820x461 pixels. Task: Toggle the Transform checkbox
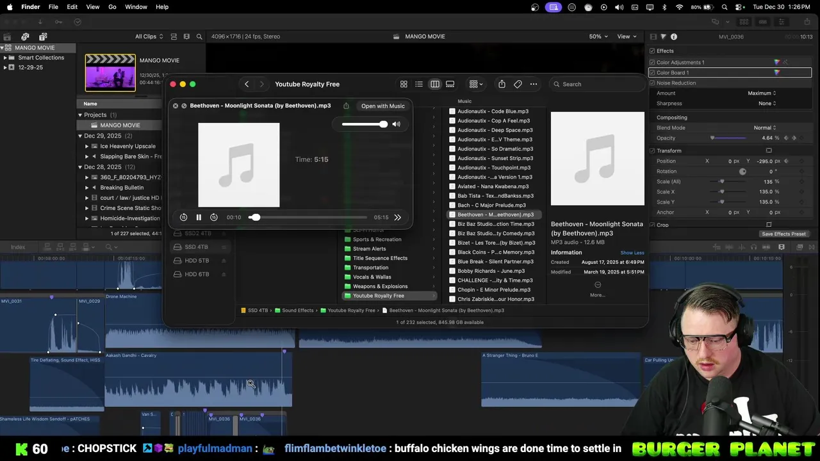(652, 150)
